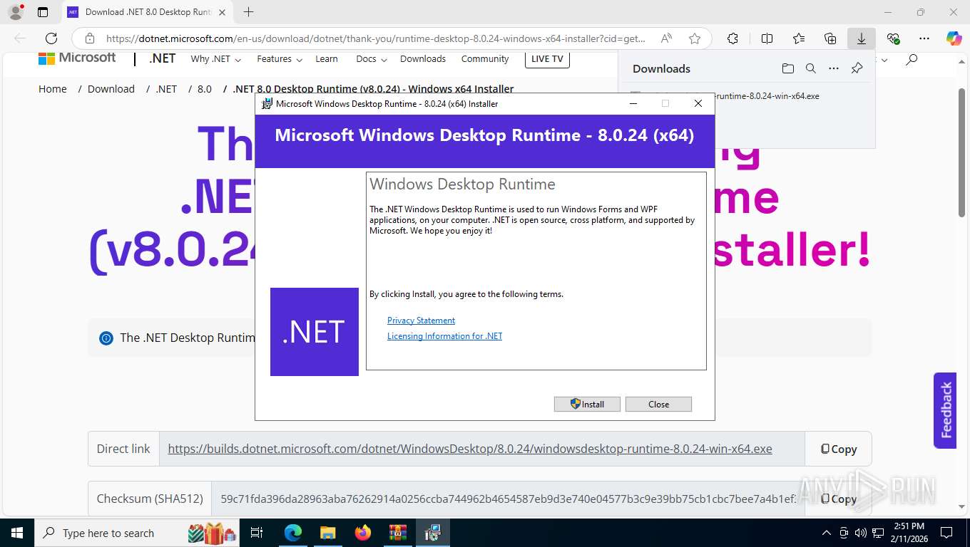This screenshot has height=547, width=970.
Task: Select the Download .NET 8.0 Desktop Runtime tab
Action: [x=146, y=12]
